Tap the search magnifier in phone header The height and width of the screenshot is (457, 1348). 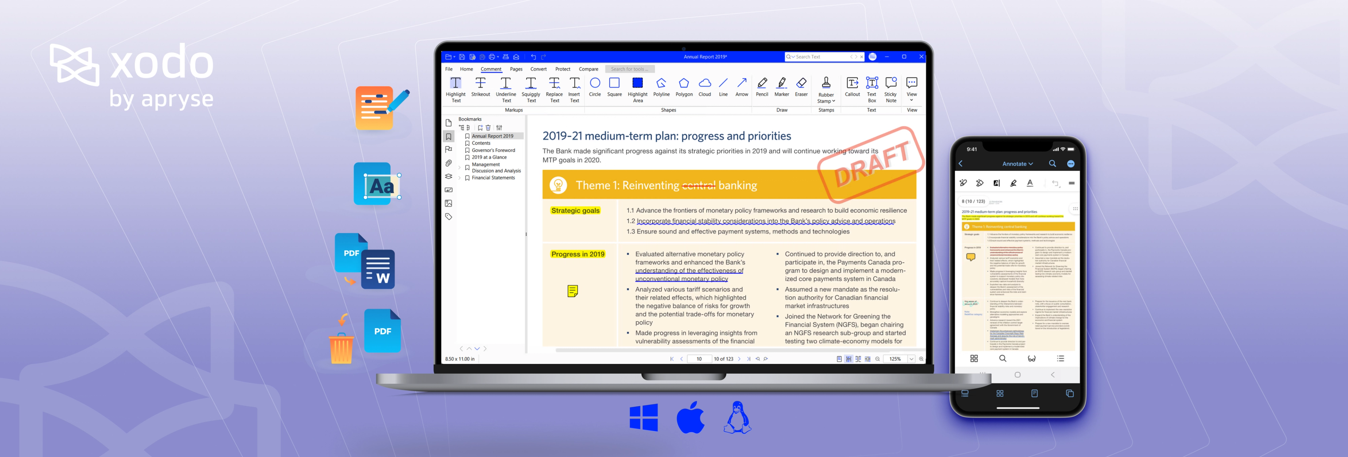point(1052,163)
